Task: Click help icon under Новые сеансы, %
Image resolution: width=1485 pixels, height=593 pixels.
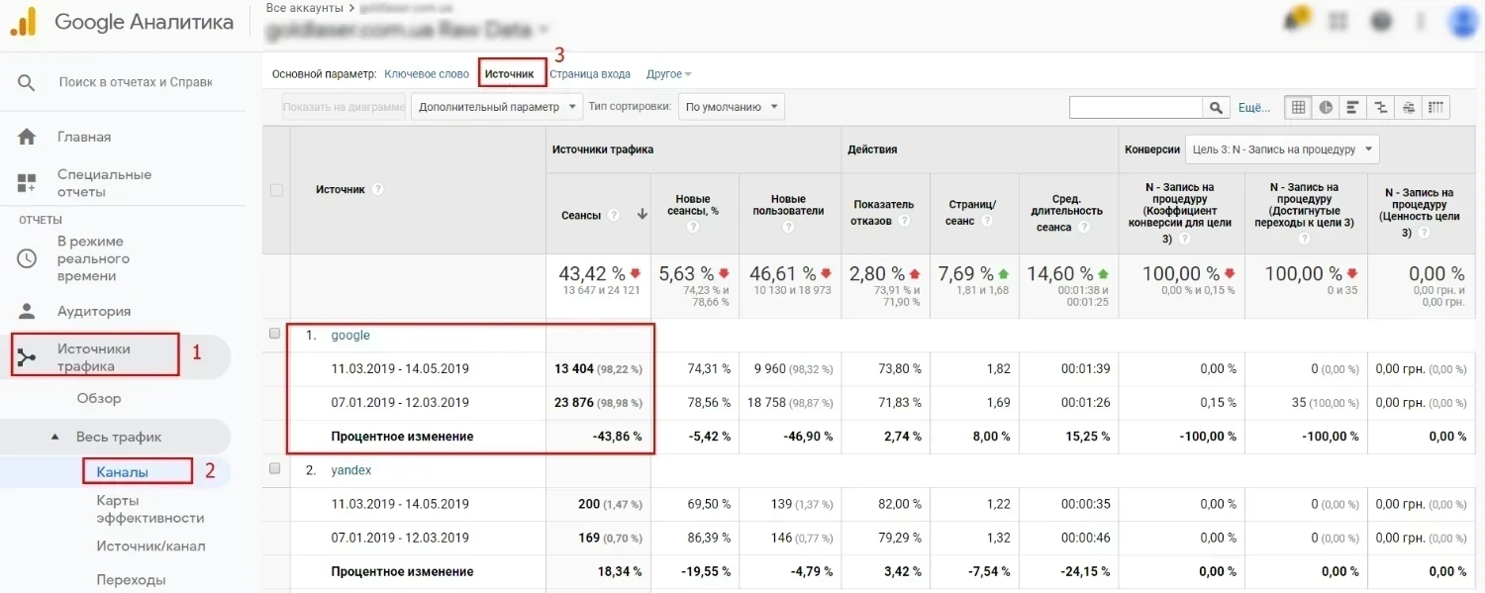Action: (x=693, y=227)
